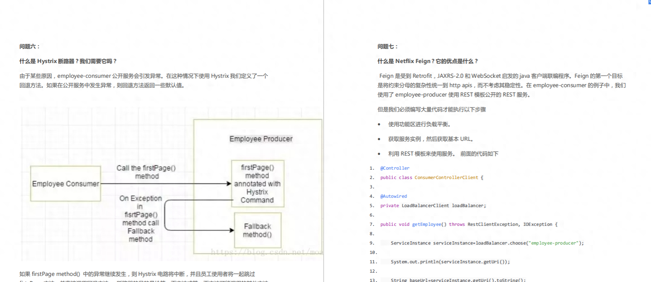The width and height of the screenshot is (651, 282).
Task: Click the line starting 由于某些原因，employee-consumer
Action: coord(144,76)
